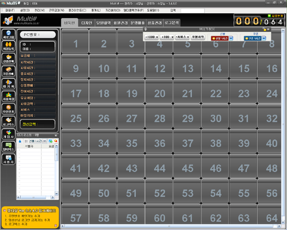The image size is (287, 230).
Task: Open the 로그박스 log box sidebar icon
Action: 9,121
